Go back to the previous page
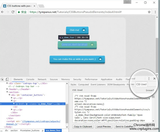This screenshot has height=132, width=160. pos(2,12)
